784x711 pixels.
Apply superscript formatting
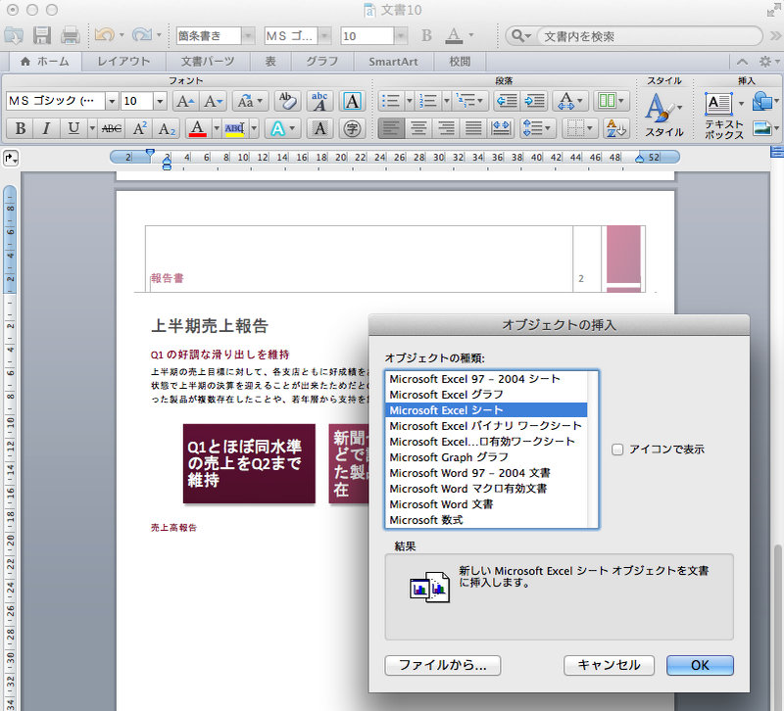click(x=139, y=128)
